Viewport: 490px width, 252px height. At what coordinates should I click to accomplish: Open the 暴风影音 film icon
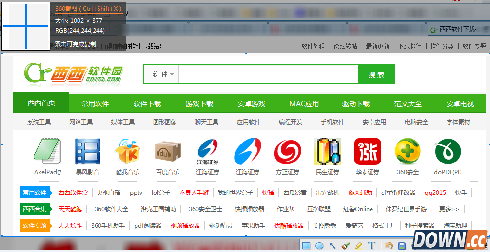pyautogui.click(x=88, y=152)
